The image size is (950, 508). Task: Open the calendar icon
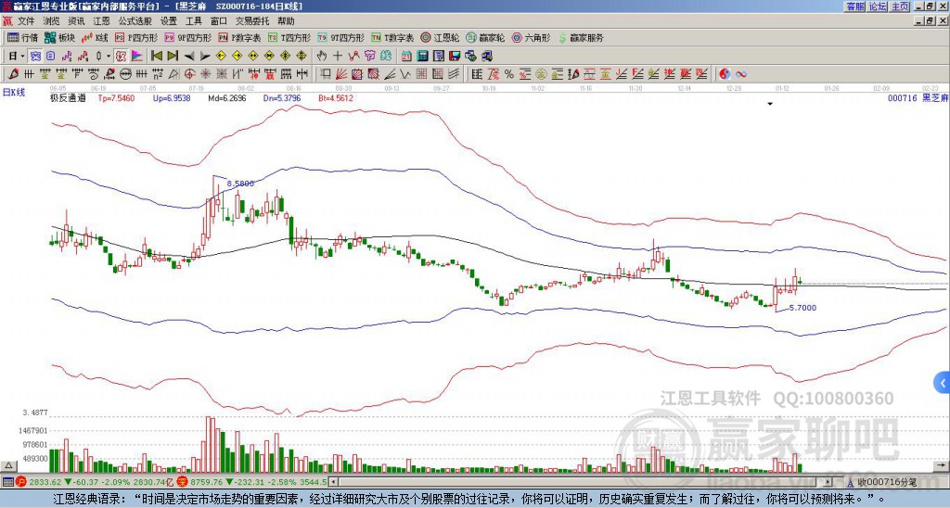(x=406, y=57)
